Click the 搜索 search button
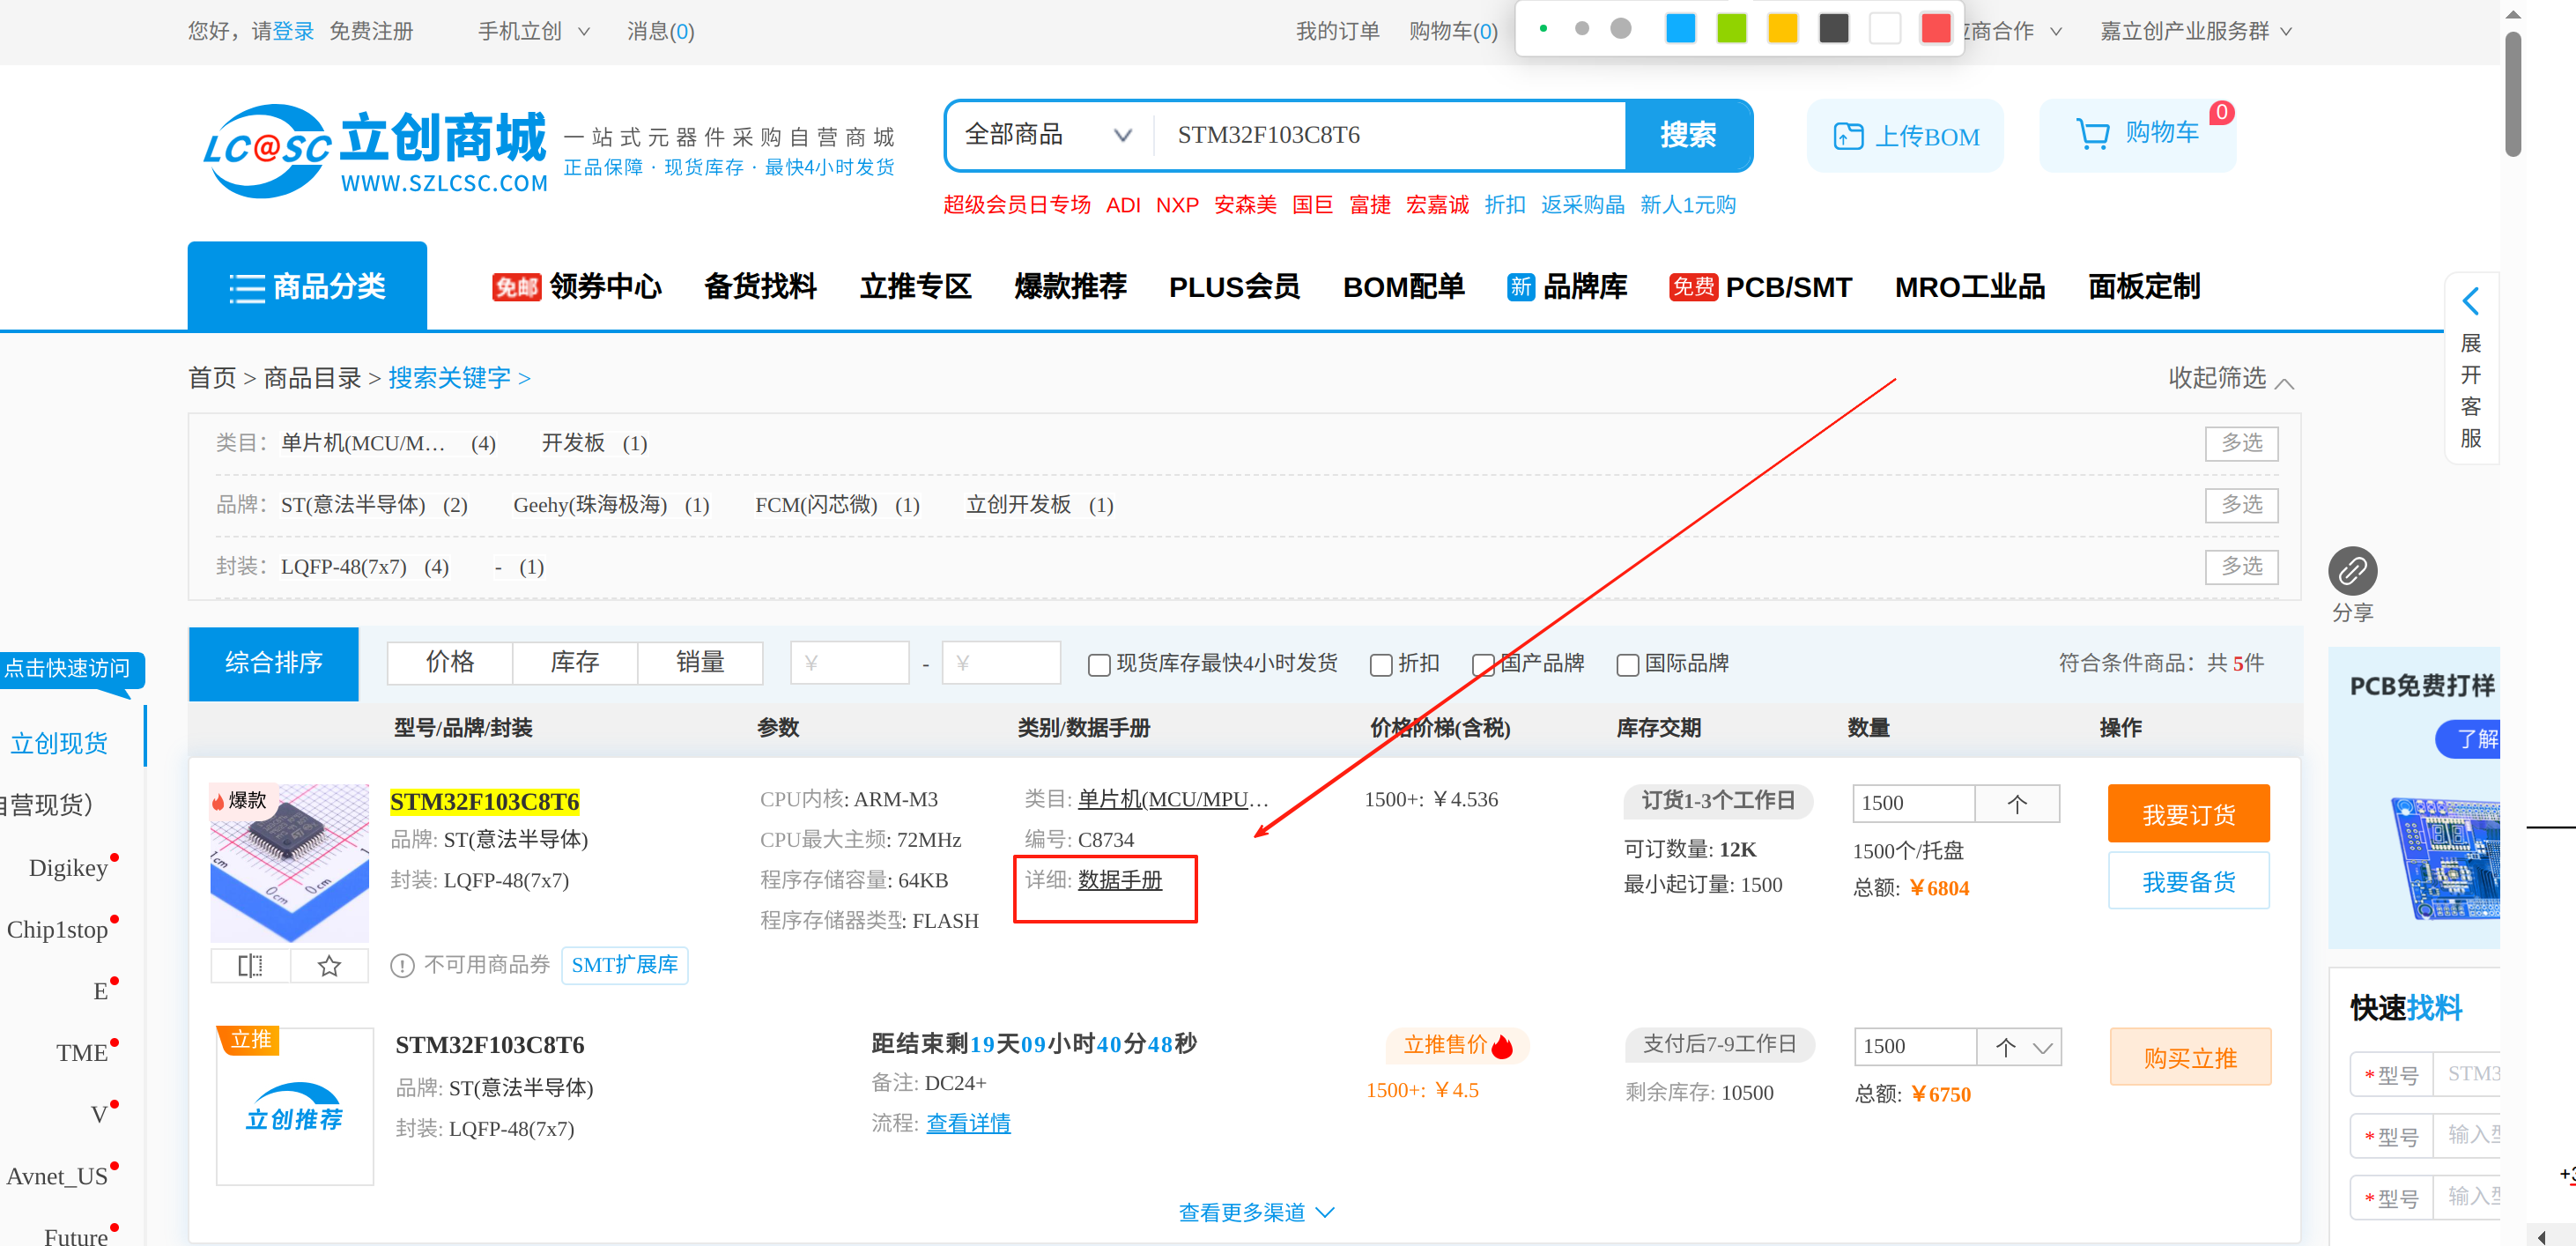2576x1246 pixels. (1688, 135)
